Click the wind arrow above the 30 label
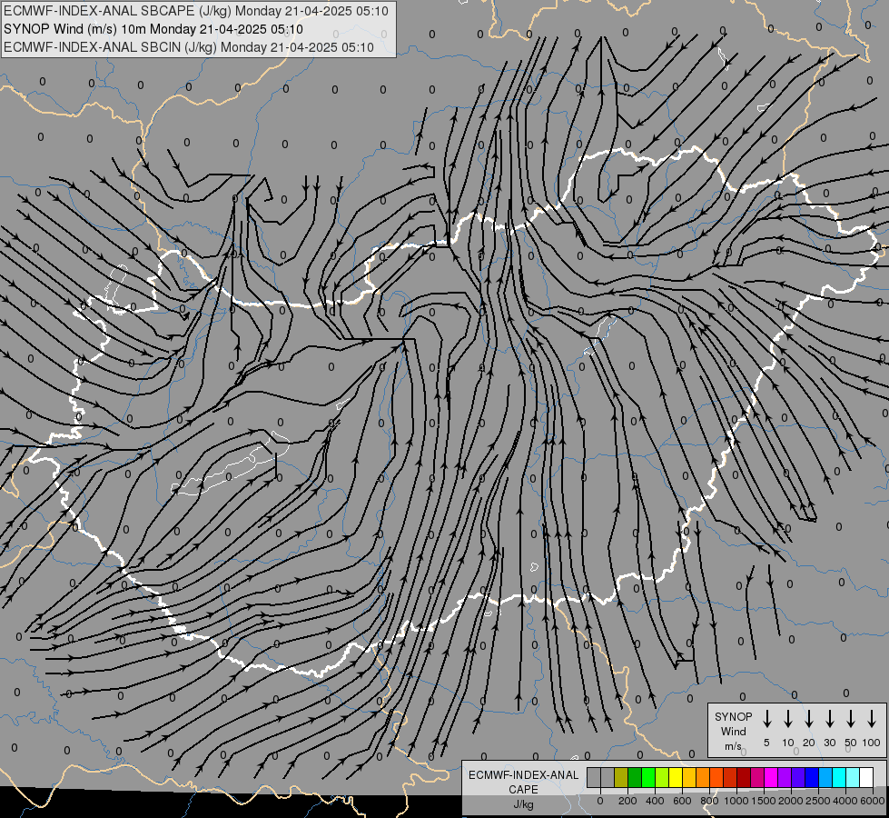This screenshot has height=818, width=889. [829, 719]
